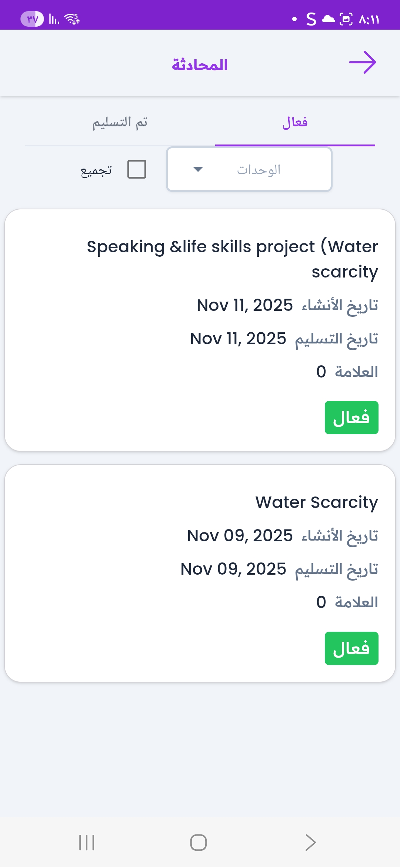Click the dropdown arrow in units selector
This screenshot has height=867, width=400.
[198, 170]
